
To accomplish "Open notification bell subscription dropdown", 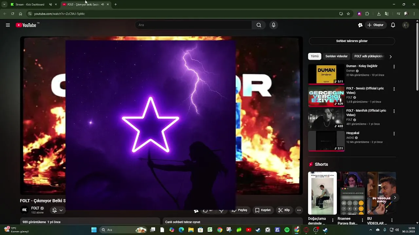I will pos(58,210).
